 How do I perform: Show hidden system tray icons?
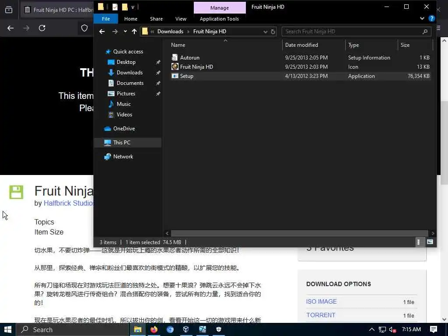click(371, 329)
